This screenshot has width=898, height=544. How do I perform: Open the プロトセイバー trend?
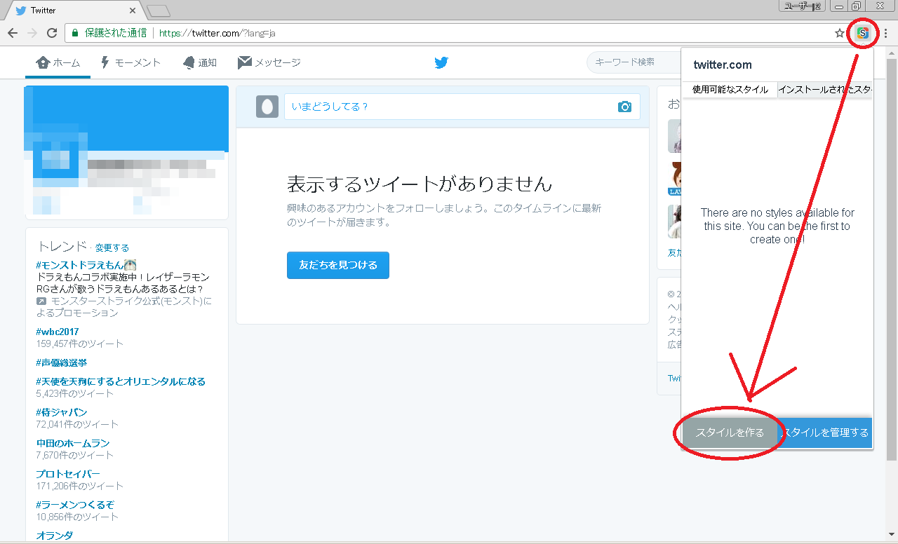pos(68,474)
